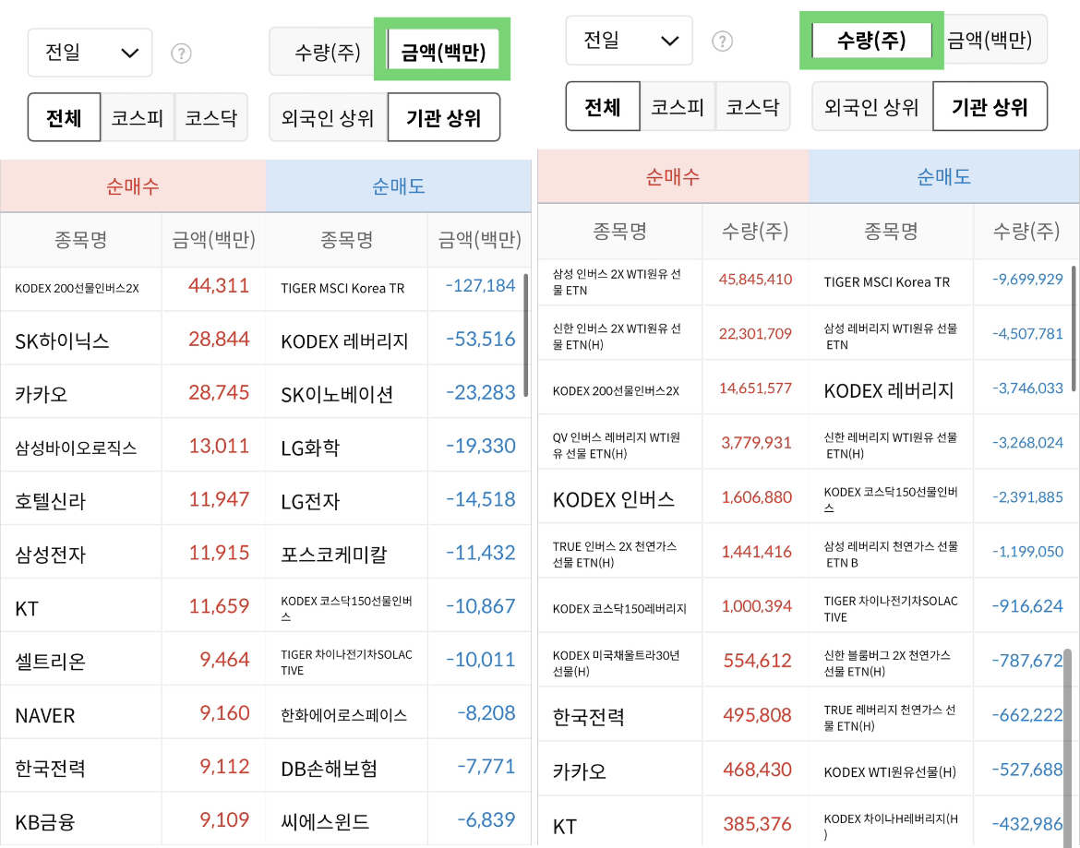Image resolution: width=1080 pixels, height=848 pixels.
Task: Open the 삼성바이오로직스 stock row
Action: [x=76, y=448]
